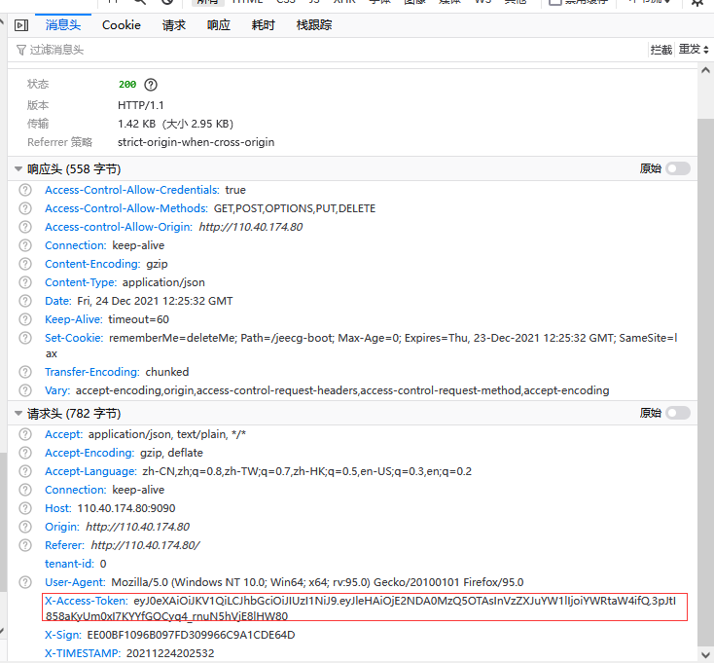This screenshot has width=714, height=663.
Task: Open help for Content-Type header
Action: [x=25, y=282]
